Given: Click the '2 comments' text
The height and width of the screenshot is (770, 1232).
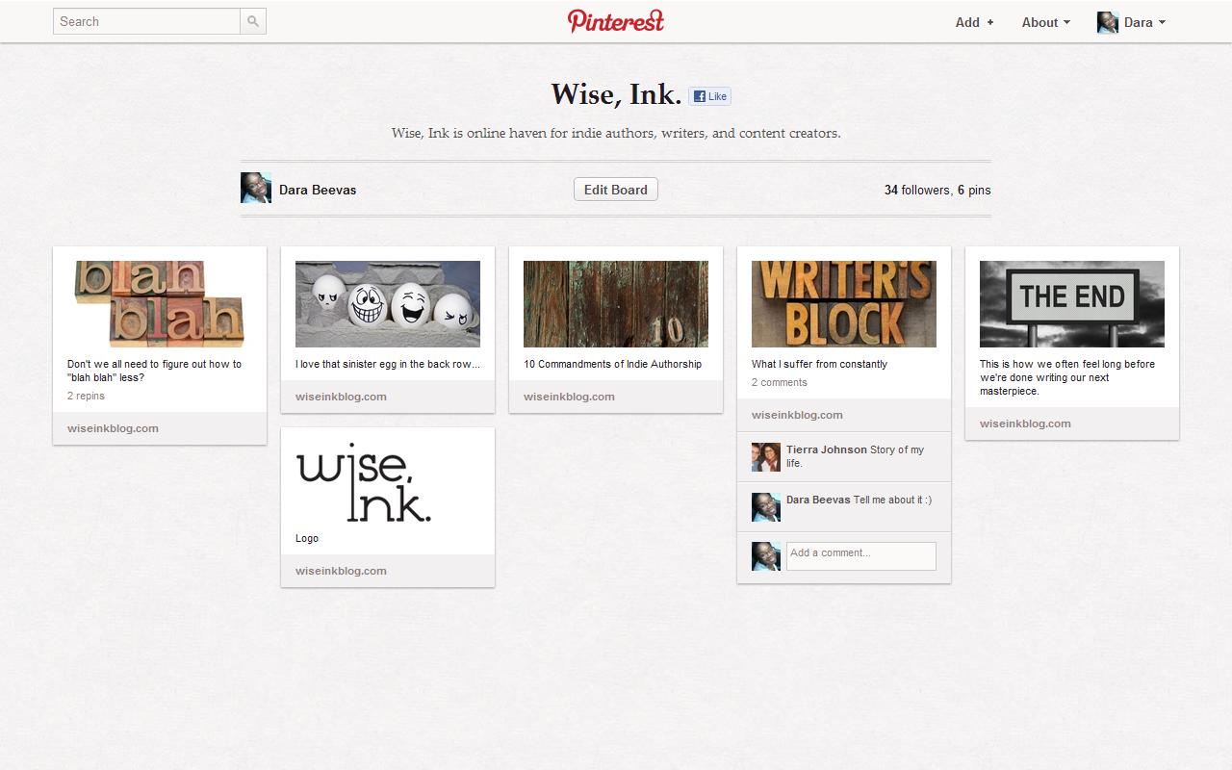Looking at the screenshot, I should click(780, 382).
